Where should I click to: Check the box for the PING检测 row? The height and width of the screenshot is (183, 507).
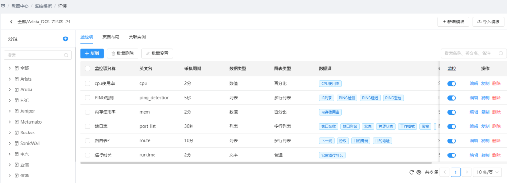88,98
